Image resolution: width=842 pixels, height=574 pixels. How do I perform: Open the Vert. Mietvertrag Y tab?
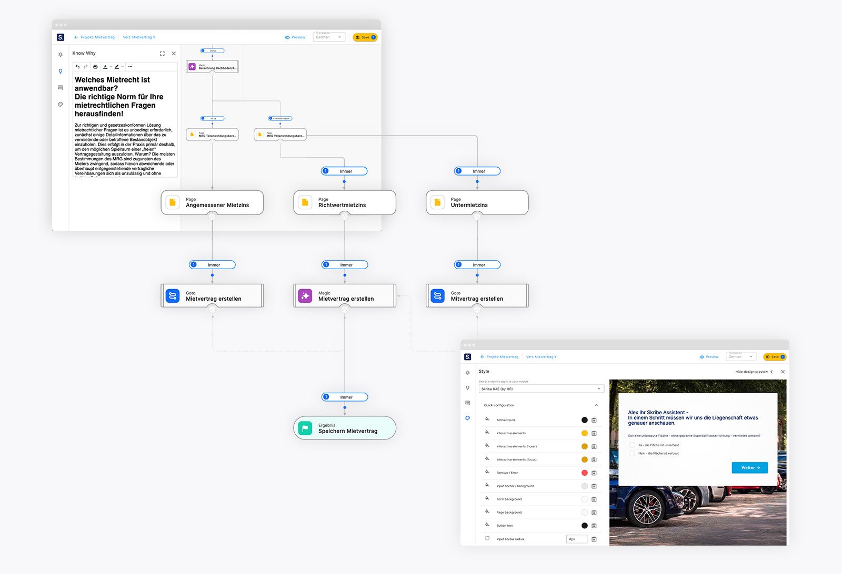541,356
